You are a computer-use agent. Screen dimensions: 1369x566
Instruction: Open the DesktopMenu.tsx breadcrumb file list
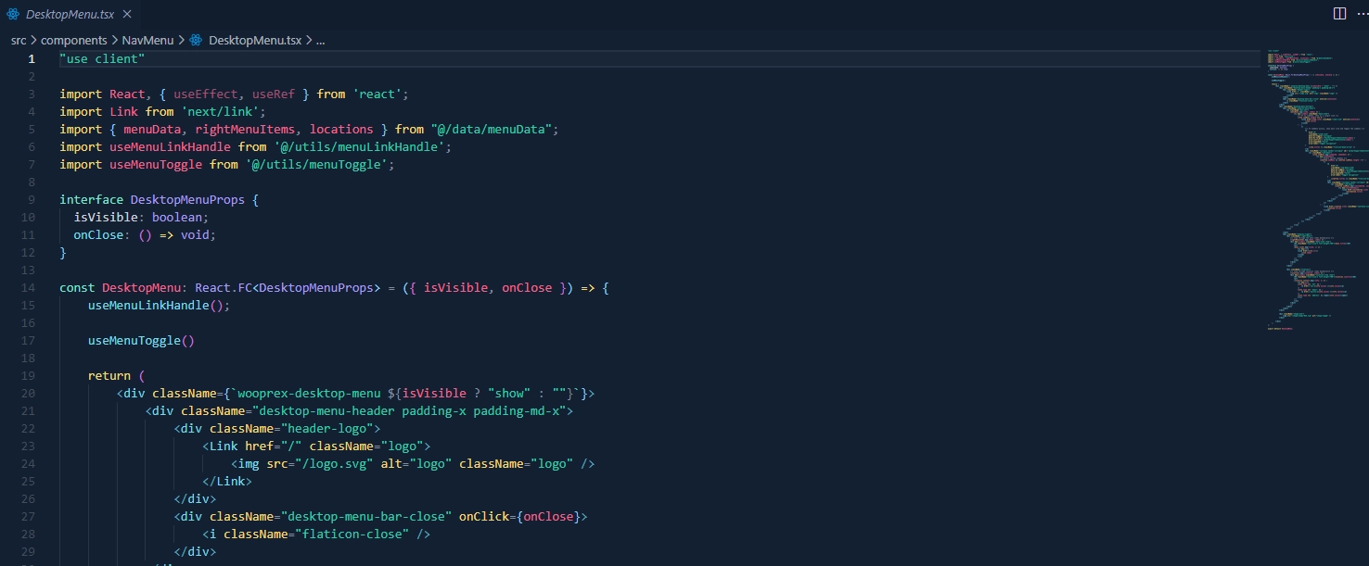[x=254, y=40]
